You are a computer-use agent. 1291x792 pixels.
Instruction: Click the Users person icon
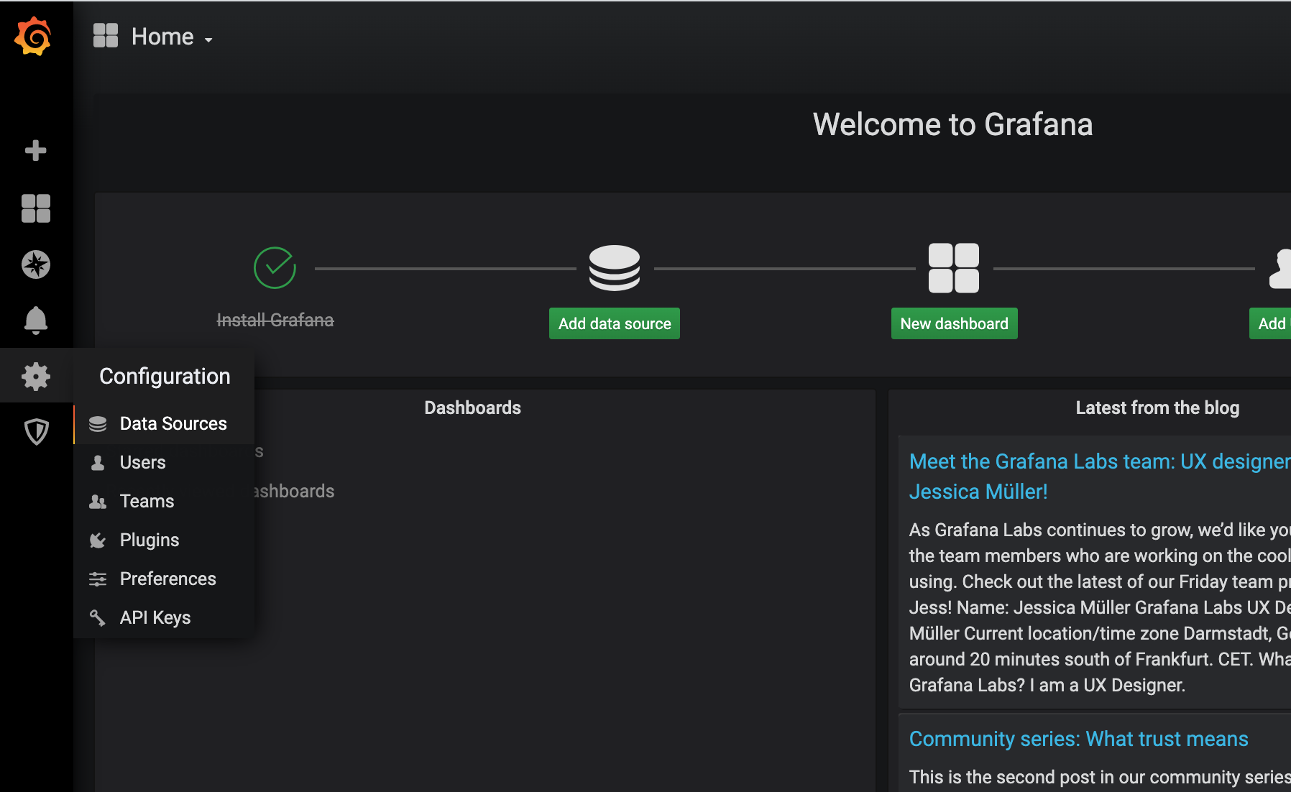[x=98, y=463]
